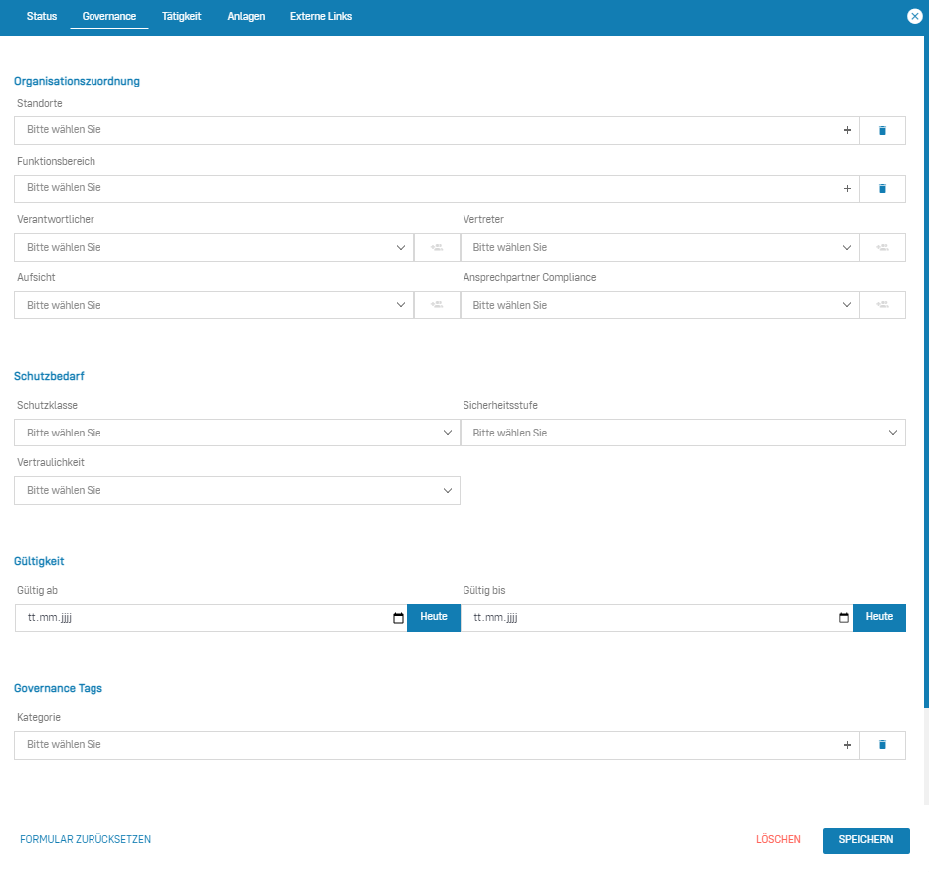The height and width of the screenshot is (872, 929).
Task: Click the people icon beside Verantwortlicher
Action: 437,247
